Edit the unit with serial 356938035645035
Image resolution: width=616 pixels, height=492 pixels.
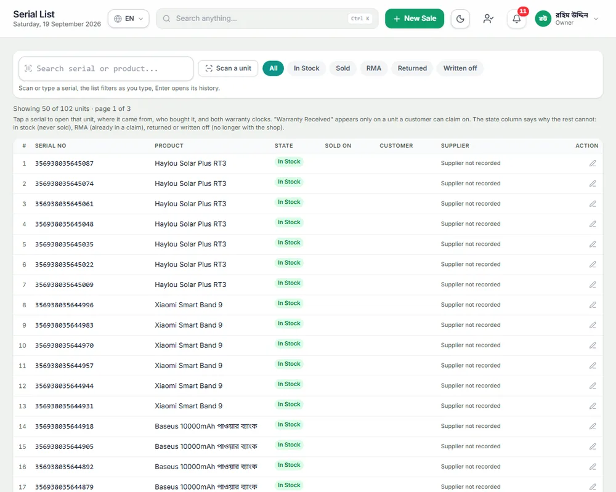click(593, 244)
